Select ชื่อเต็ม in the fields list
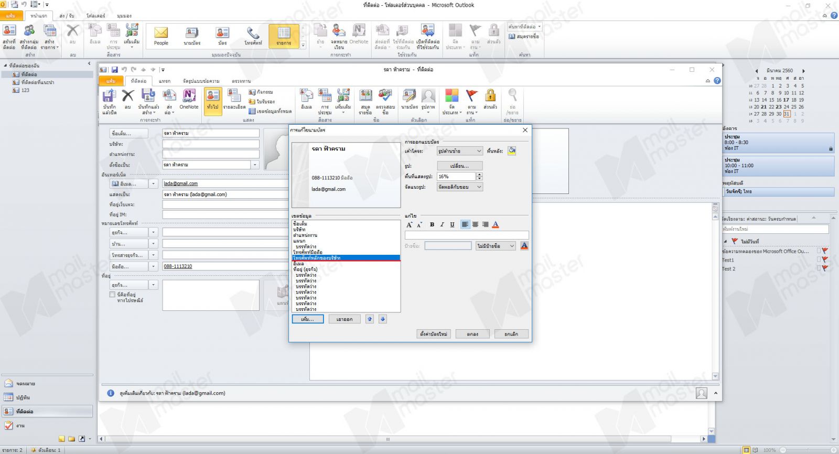Image resolution: width=839 pixels, height=454 pixels. (300, 224)
